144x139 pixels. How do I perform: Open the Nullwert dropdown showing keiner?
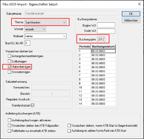[x=45, y=36]
